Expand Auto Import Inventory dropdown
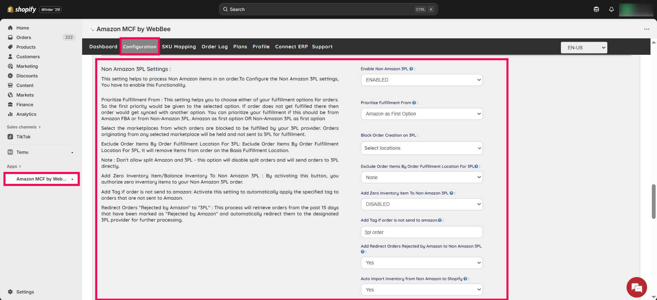 coord(422,290)
